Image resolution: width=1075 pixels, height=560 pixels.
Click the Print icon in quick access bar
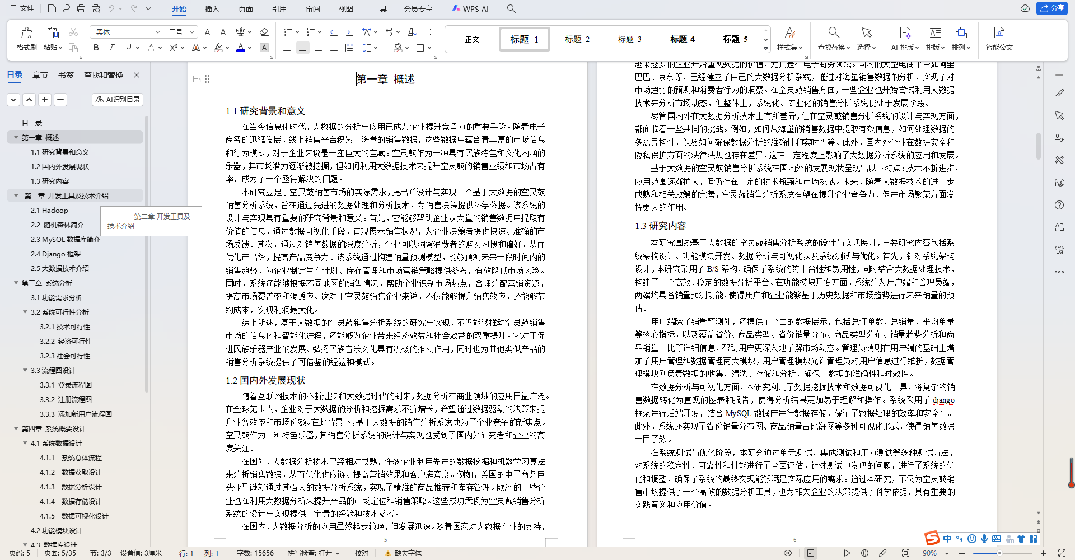tap(81, 8)
